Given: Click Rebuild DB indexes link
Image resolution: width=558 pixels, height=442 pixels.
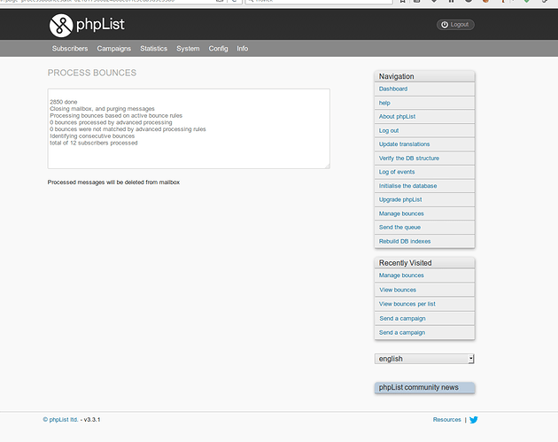Looking at the screenshot, I should pyautogui.click(x=405, y=241).
